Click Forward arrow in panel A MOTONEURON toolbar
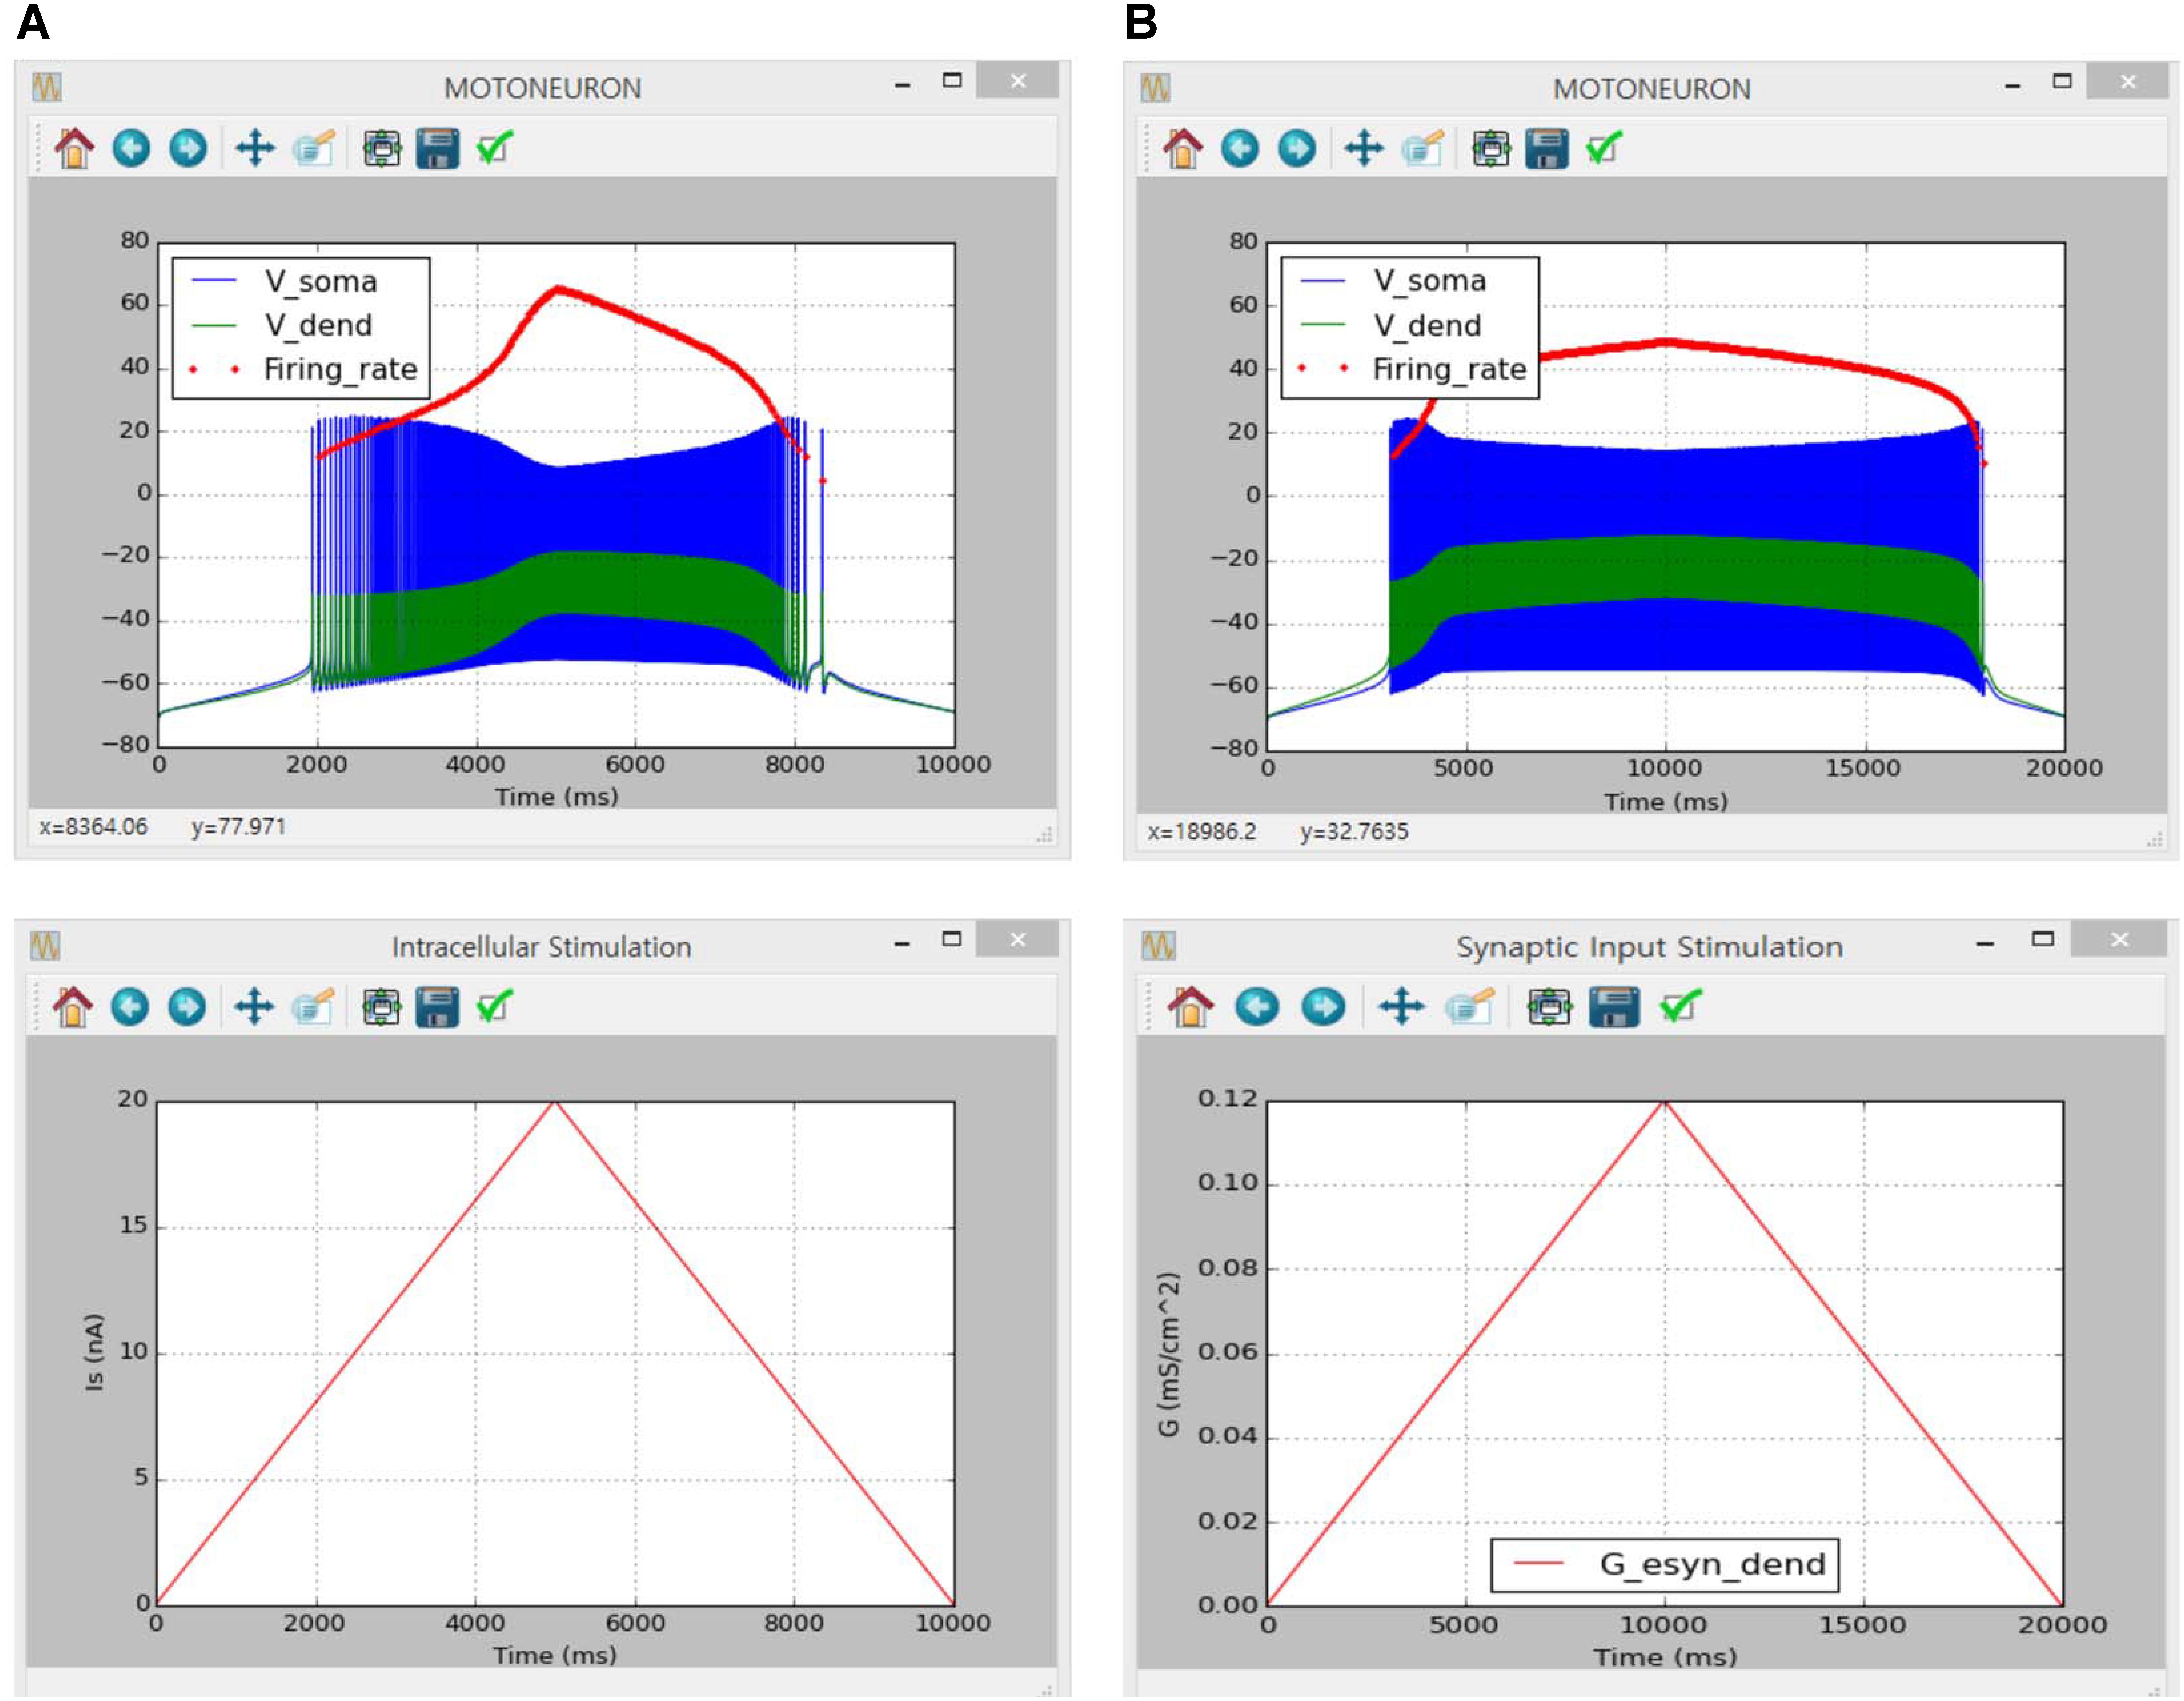The height and width of the screenshot is (1701, 2184). (188, 148)
